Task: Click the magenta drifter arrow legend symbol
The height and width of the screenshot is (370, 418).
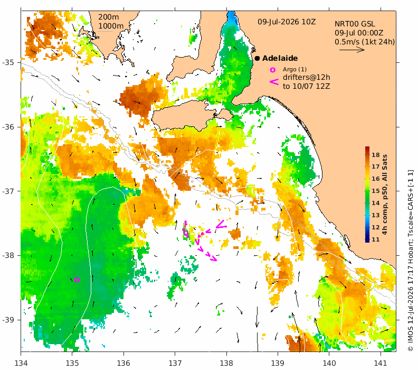Action: pos(274,82)
